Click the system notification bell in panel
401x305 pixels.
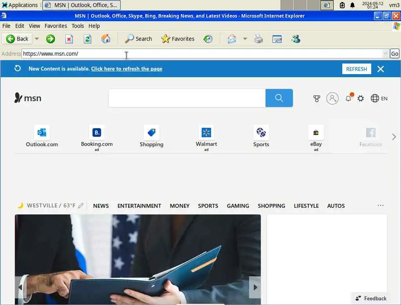click(352, 5)
